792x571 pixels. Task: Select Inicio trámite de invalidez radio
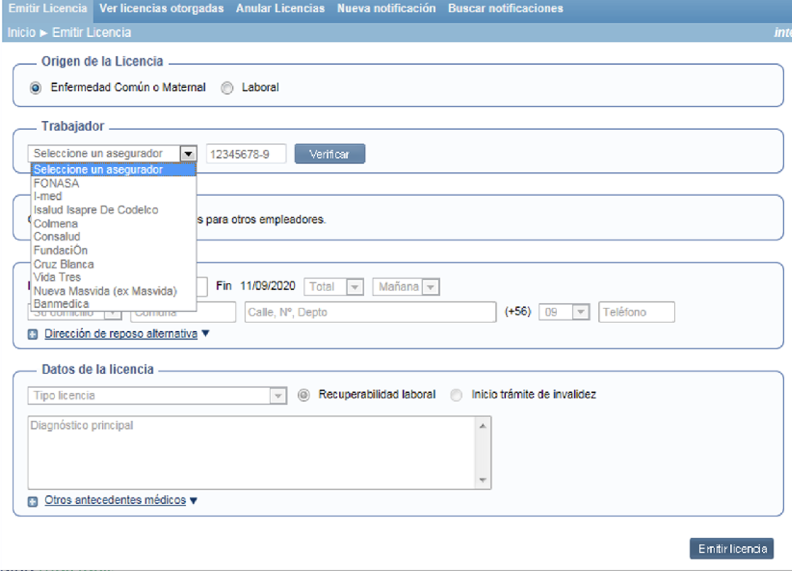(x=456, y=395)
